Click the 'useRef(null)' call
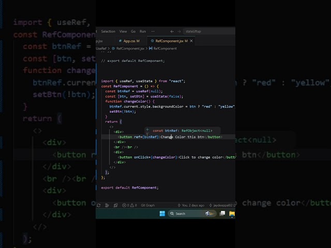Image resolution: width=331 pixels, height=248 pixels. pyautogui.click(x=149, y=91)
